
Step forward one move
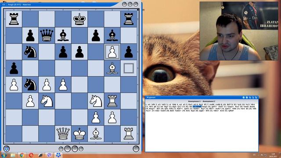(x=75, y=149)
